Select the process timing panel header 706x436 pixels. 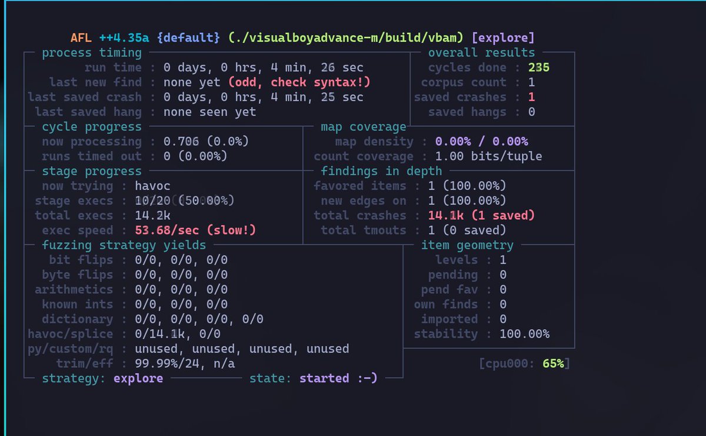click(91, 52)
